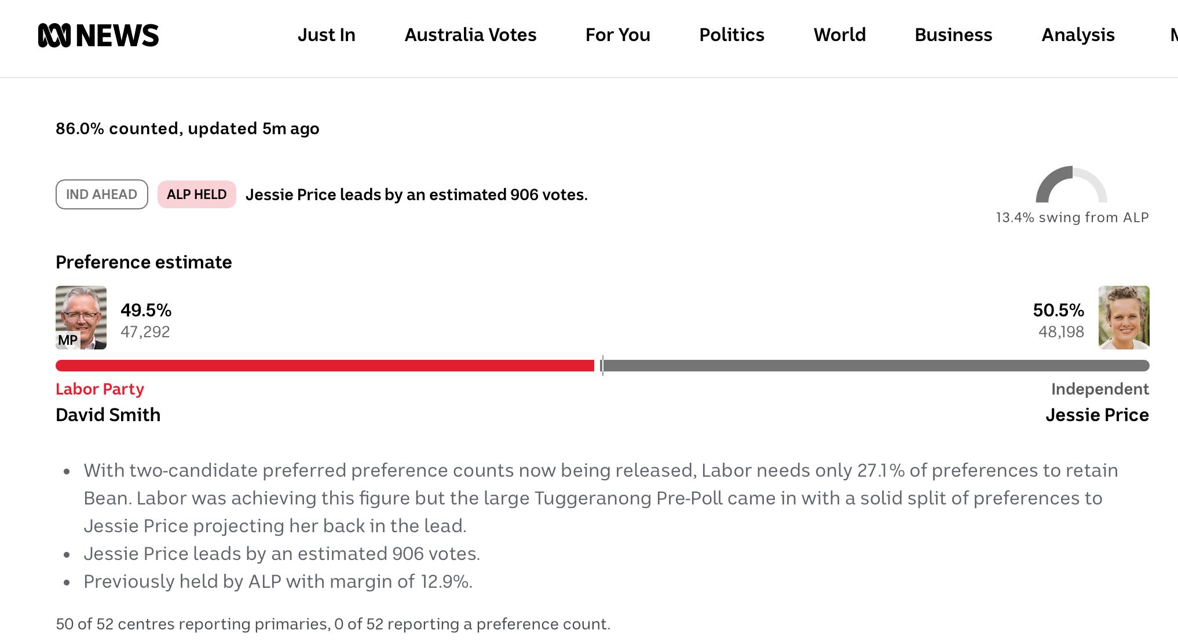The image size is (1178, 641).
Task: Select the Analysis nav link
Action: click(x=1078, y=35)
